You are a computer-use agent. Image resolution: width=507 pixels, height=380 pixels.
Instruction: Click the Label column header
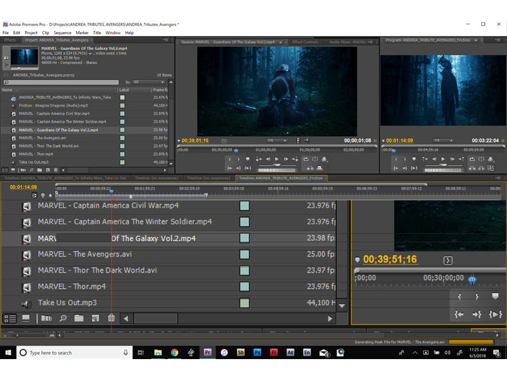pos(124,90)
